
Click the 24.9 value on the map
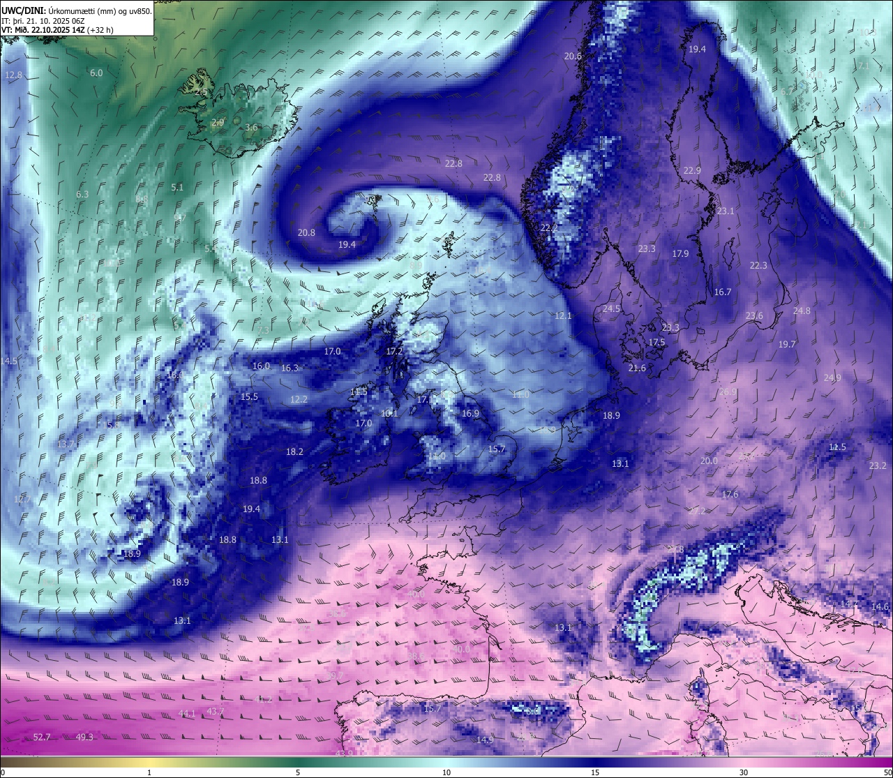click(x=832, y=378)
